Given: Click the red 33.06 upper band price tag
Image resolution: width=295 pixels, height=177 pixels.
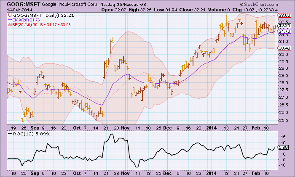Looking at the screenshot, I should click(x=284, y=16).
